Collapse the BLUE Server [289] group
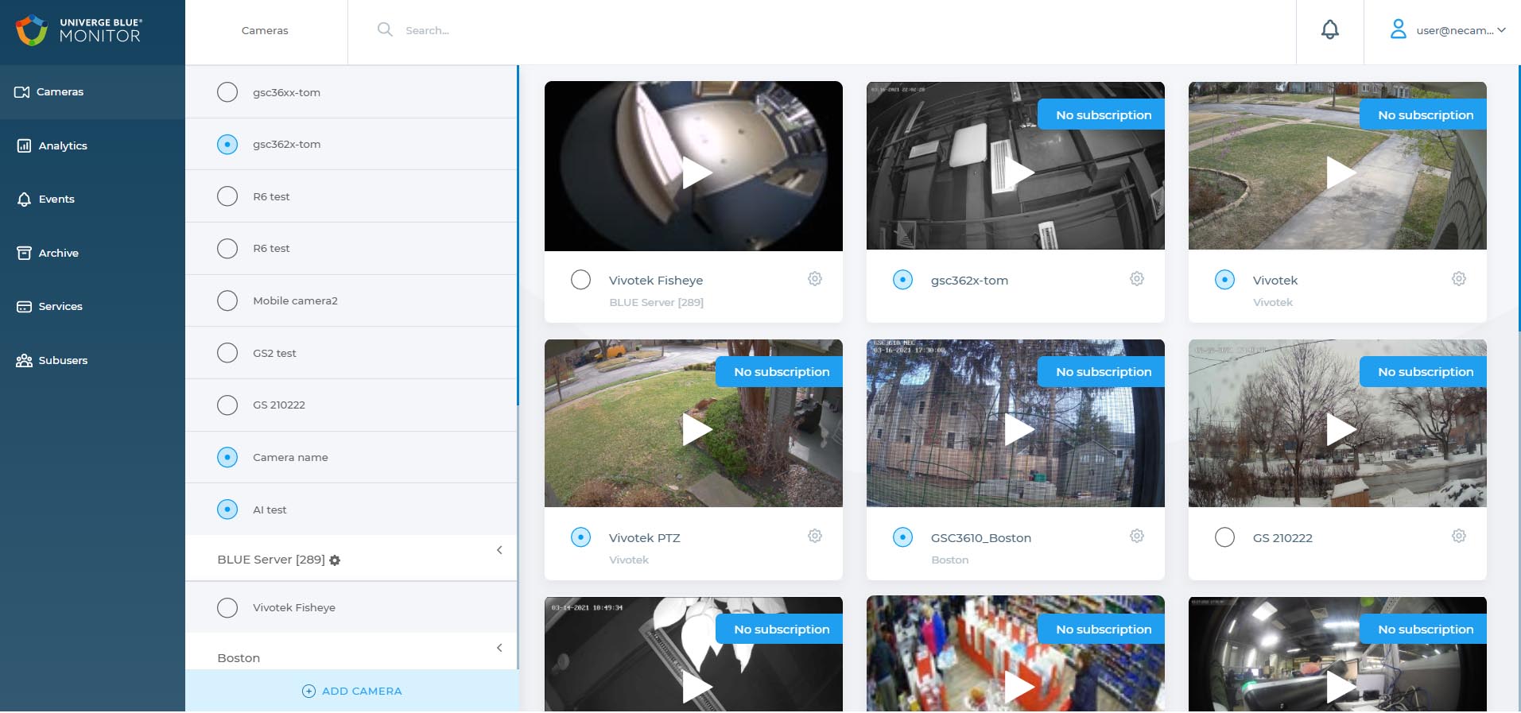 point(499,550)
